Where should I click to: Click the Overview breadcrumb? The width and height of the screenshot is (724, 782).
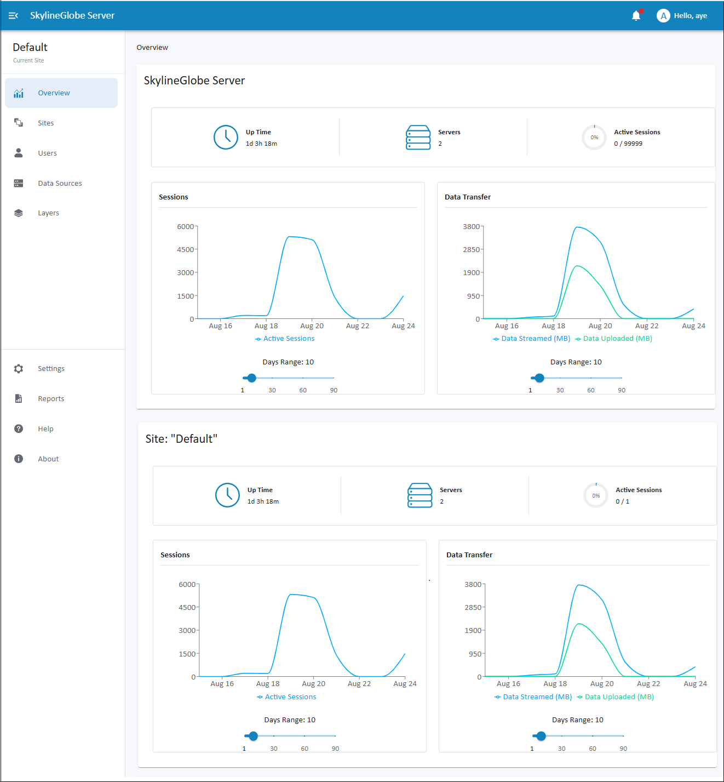tap(152, 48)
